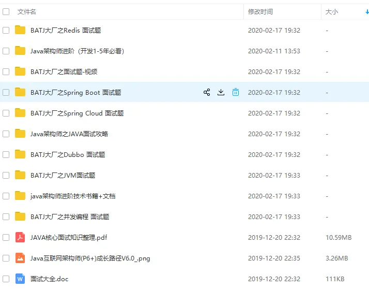The height and width of the screenshot is (289, 369).
Task: Check the box for Java架构师之JAVA面试攻略
Action: 6,134
